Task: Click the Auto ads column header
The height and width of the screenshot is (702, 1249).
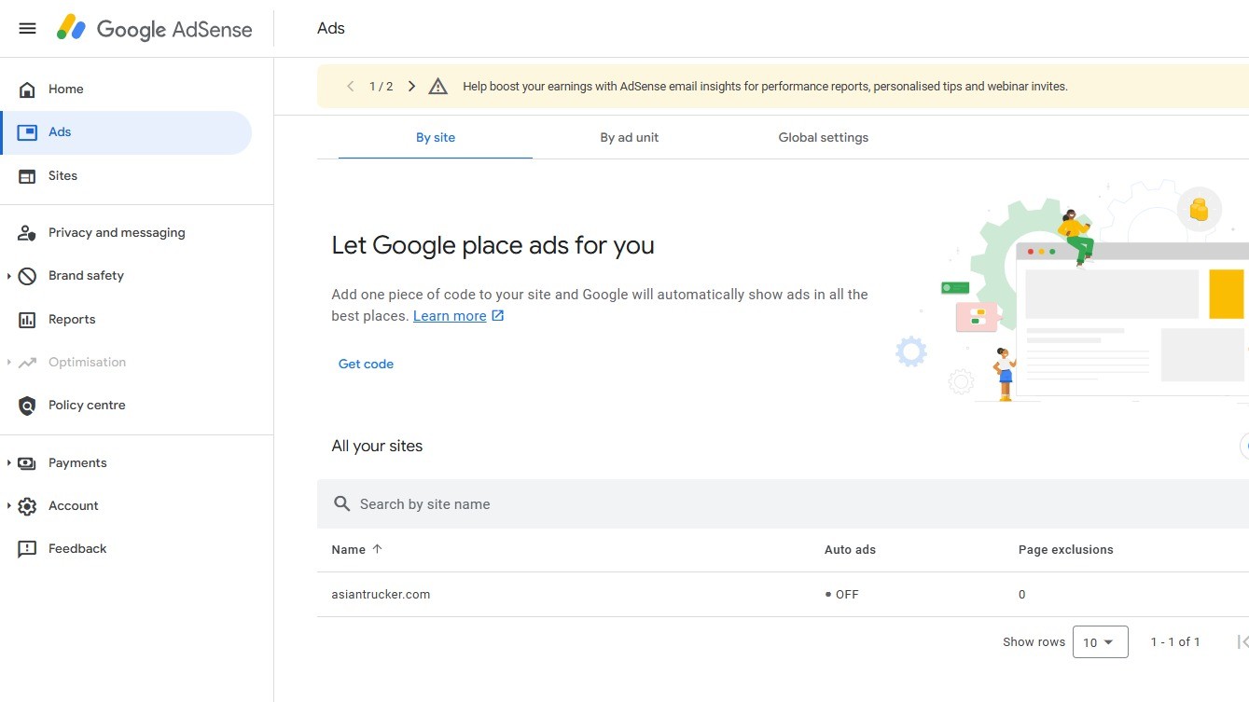Action: 850,550
